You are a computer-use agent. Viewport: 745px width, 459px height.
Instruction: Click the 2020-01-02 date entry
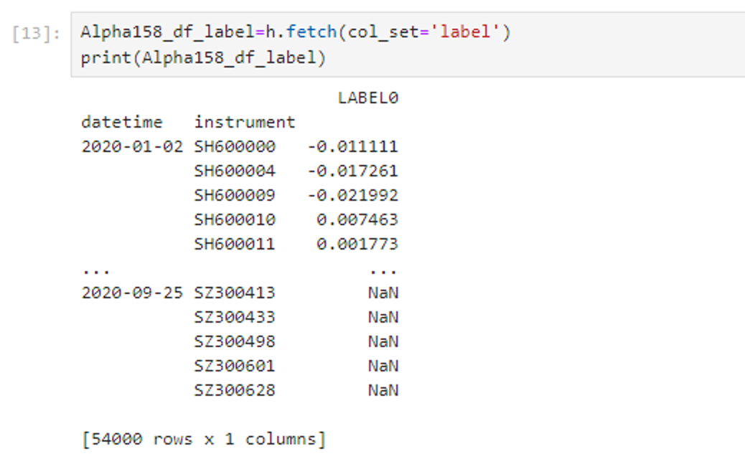pos(132,147)
